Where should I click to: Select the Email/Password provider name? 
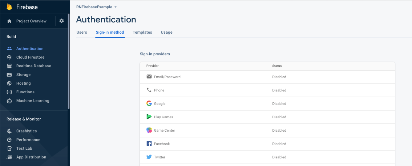[x=167, y=77]
